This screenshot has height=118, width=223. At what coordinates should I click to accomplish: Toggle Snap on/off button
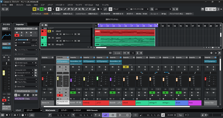tap(110, 9)
